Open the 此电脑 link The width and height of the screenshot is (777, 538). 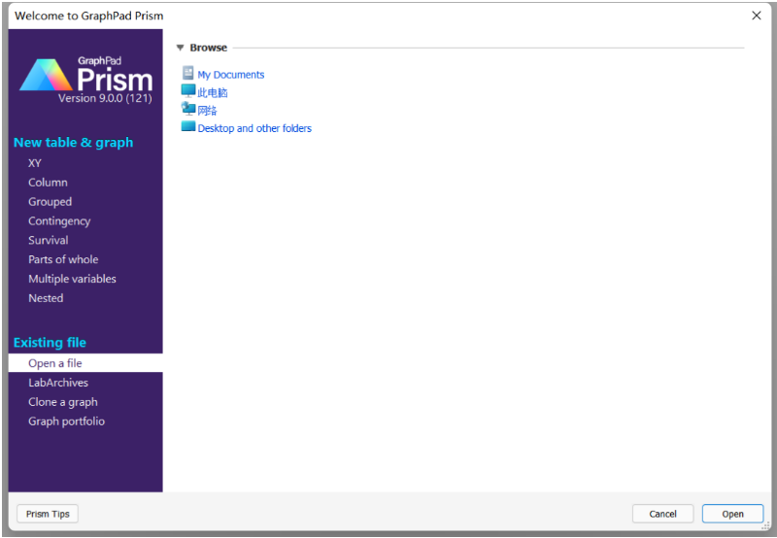pos(213,92)
